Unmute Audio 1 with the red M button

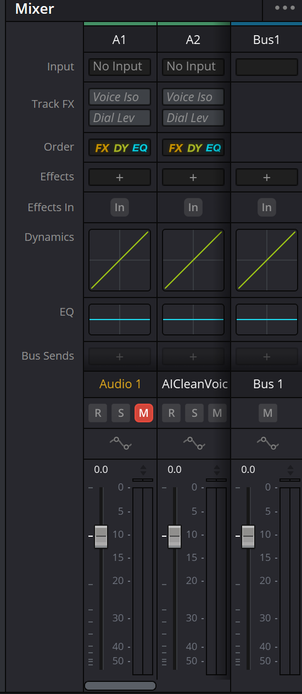point(144,413)
